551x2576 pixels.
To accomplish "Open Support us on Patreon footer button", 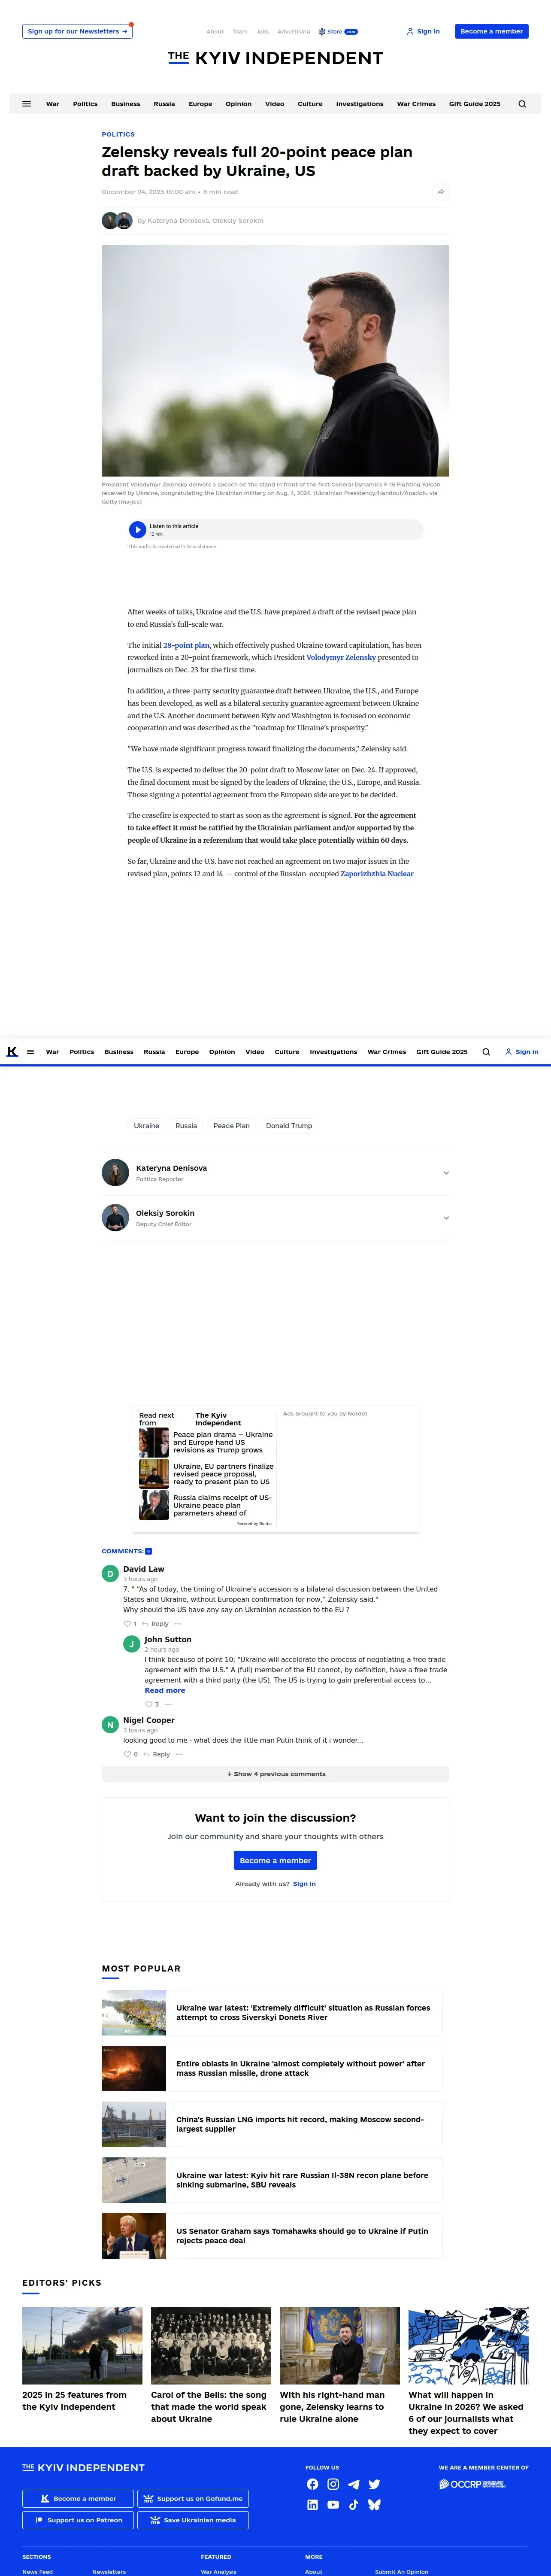I will (x=78, y=2520).
